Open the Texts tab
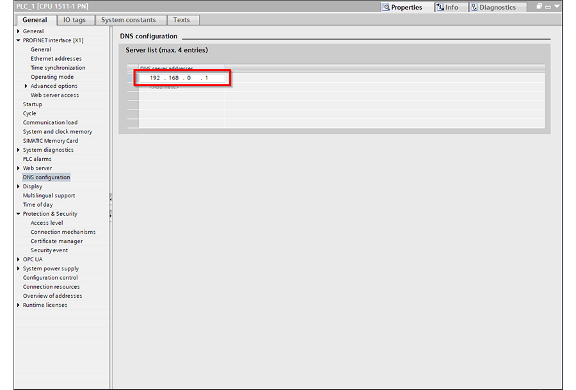The height and width of the screenshot is (390, 576). (x=182, y=20)
